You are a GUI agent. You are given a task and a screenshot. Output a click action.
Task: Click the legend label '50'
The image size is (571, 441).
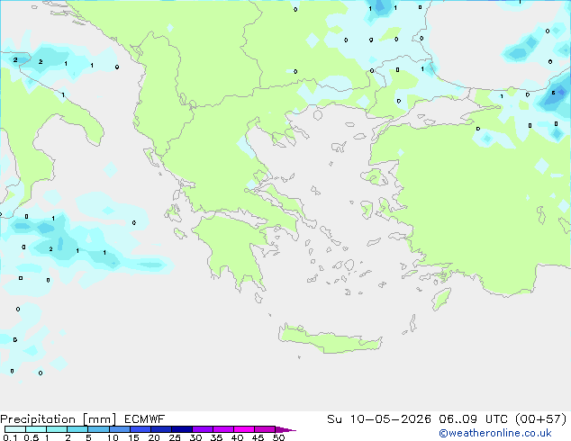tap(278, 437)
